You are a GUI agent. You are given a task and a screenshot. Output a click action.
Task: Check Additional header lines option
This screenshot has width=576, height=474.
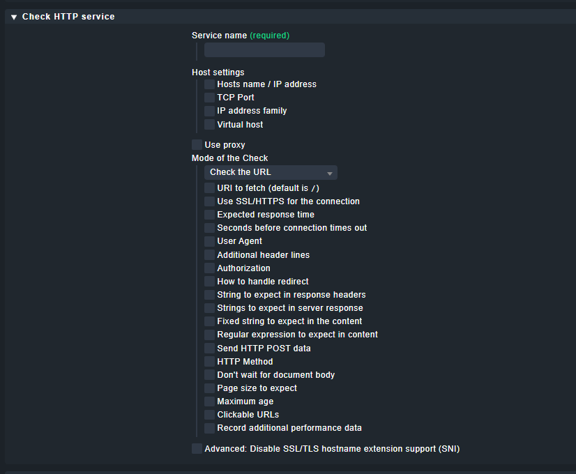pyautogui.click(x=209, y=255)
